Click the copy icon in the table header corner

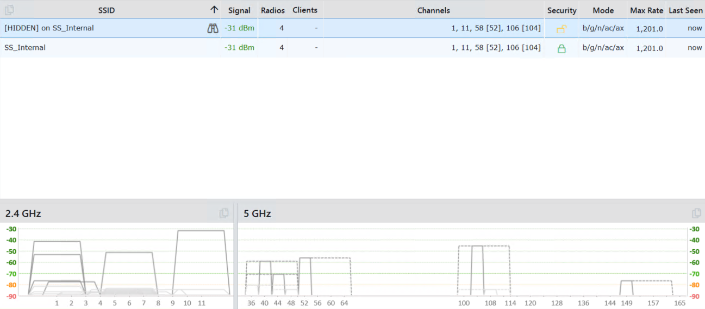(x=9, y=10)
